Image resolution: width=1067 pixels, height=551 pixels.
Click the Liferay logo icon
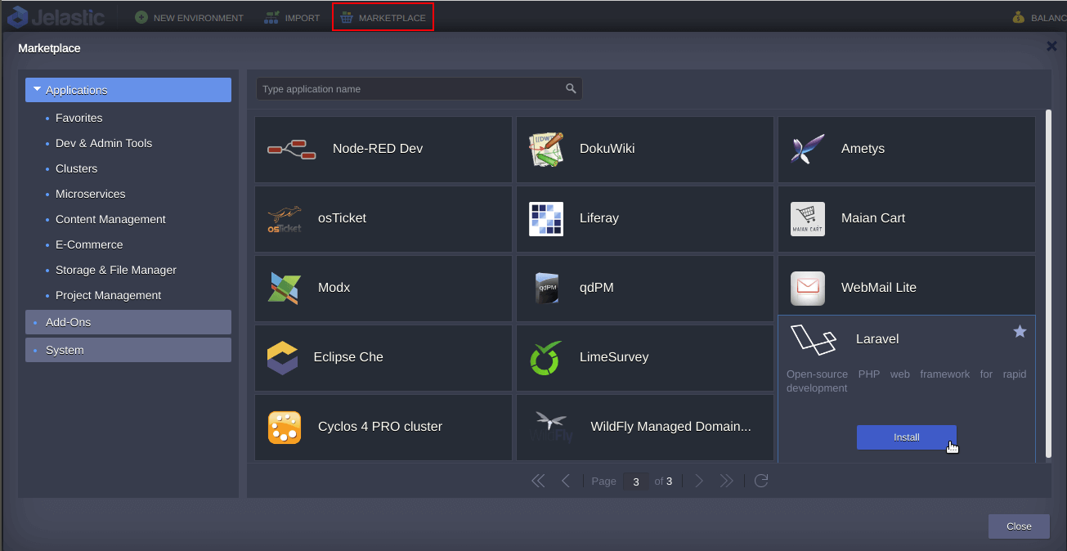pos(546,218)
